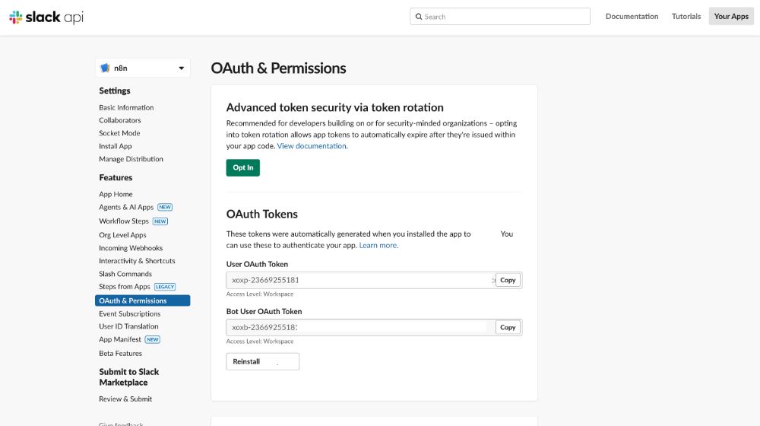
Task: Focus the Search input field
Action: pyautogui.click(x=500, y=17)
